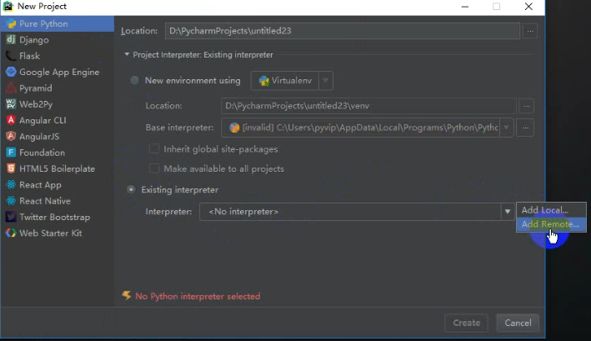Viewport: 591px width, 341px height.
Task: Select the Web Starter Kit icon
Action: [x=11, y=233]
